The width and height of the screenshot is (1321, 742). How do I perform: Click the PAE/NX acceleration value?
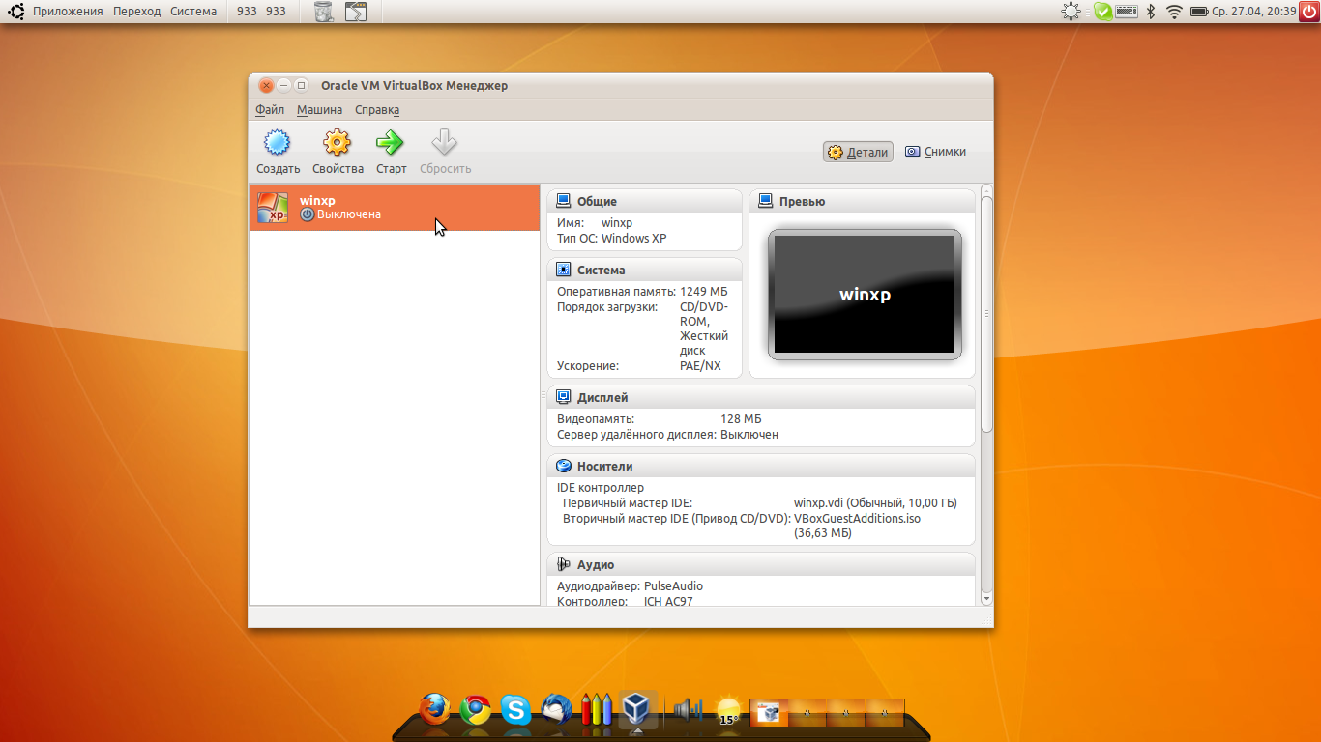[700, 366]
